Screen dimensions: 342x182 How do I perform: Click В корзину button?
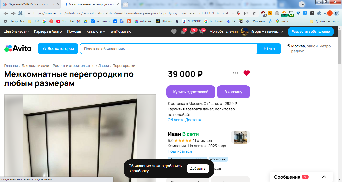click(233, 92)
